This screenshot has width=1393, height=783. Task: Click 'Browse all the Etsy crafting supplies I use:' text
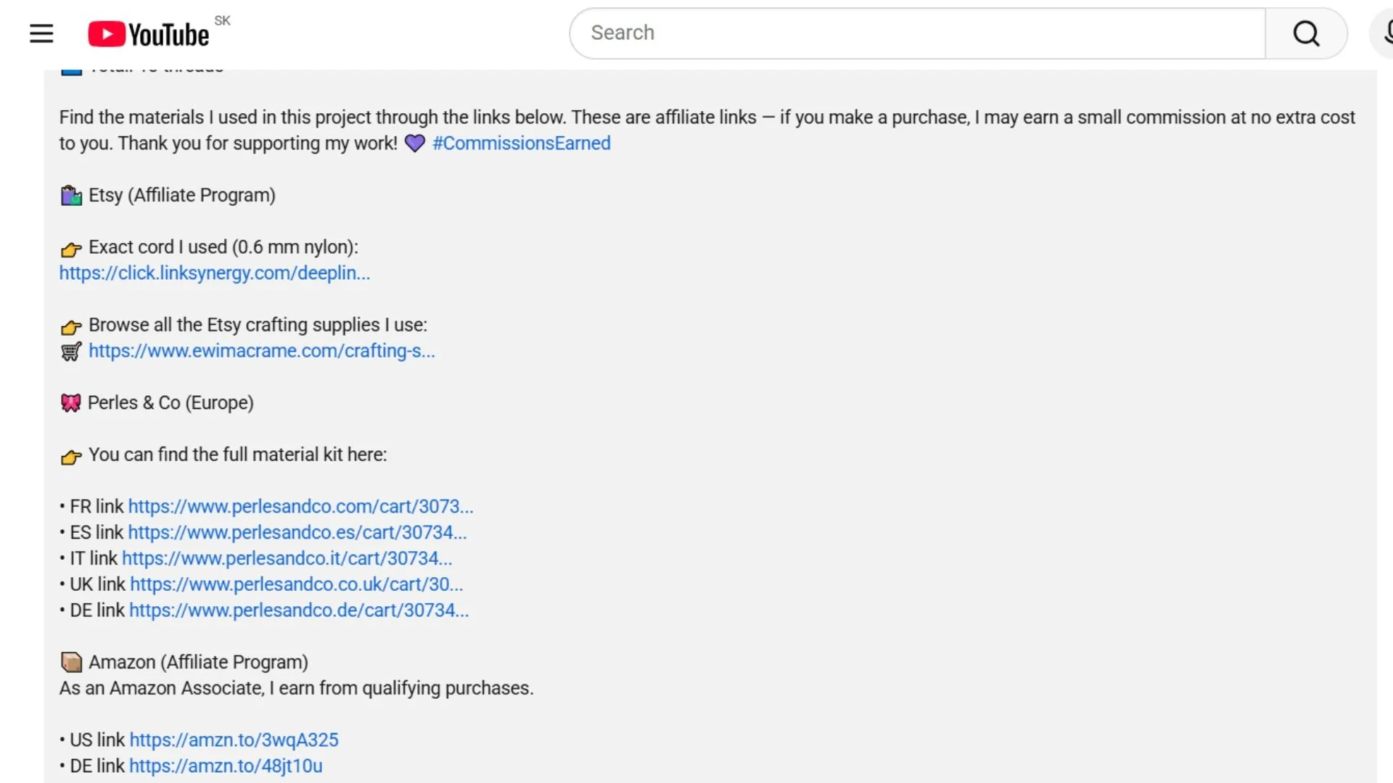(x=258, y=326)
